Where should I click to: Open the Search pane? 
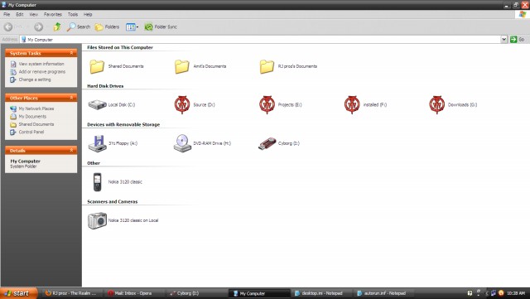79,27
